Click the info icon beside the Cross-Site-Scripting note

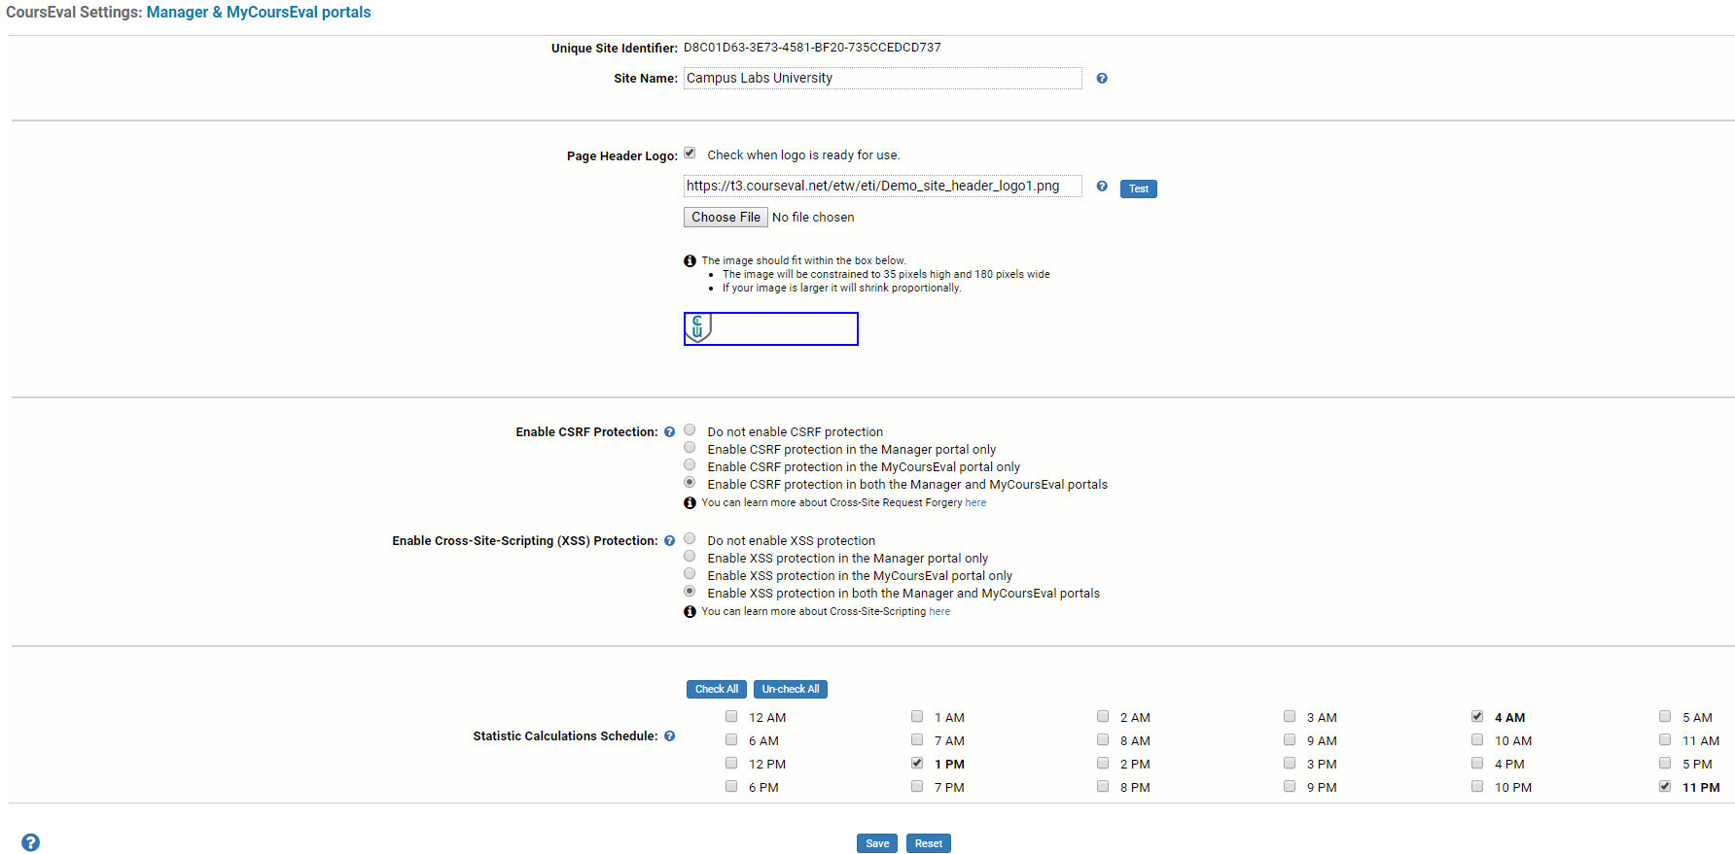coord(690,612)
